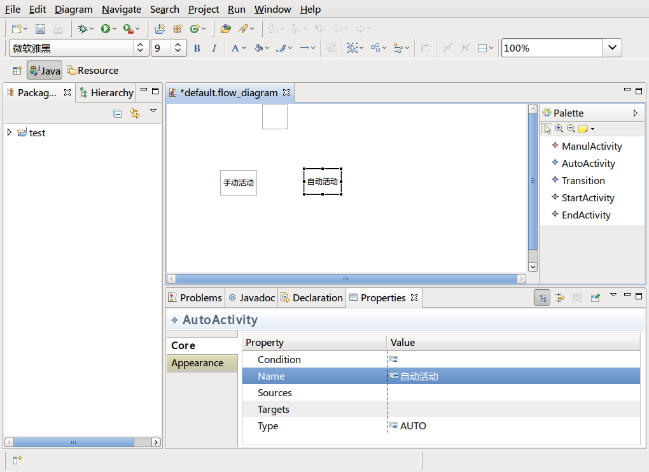Collapse all in Package Explorer
This screenshot has width=649, height=472.
pyautogui.click(x=118, y=113)
